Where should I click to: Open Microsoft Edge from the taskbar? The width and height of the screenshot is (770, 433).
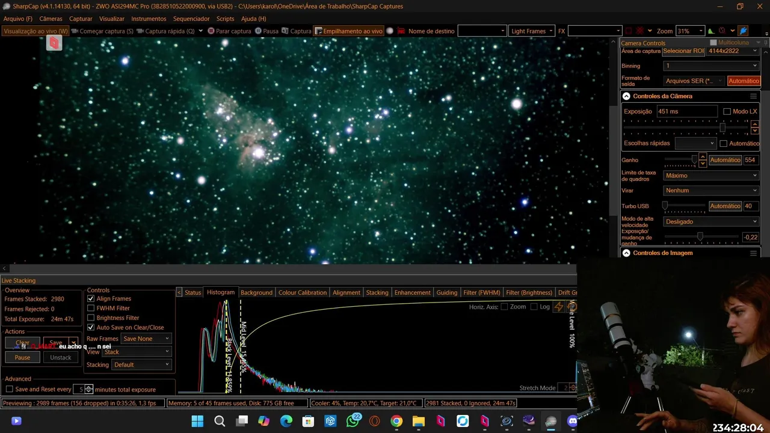click(x=286, y=421)
